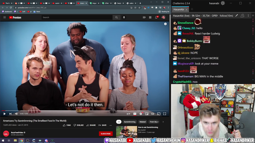Open the SHARE dialog
This screenshot has width=255, height=143.
91,125
